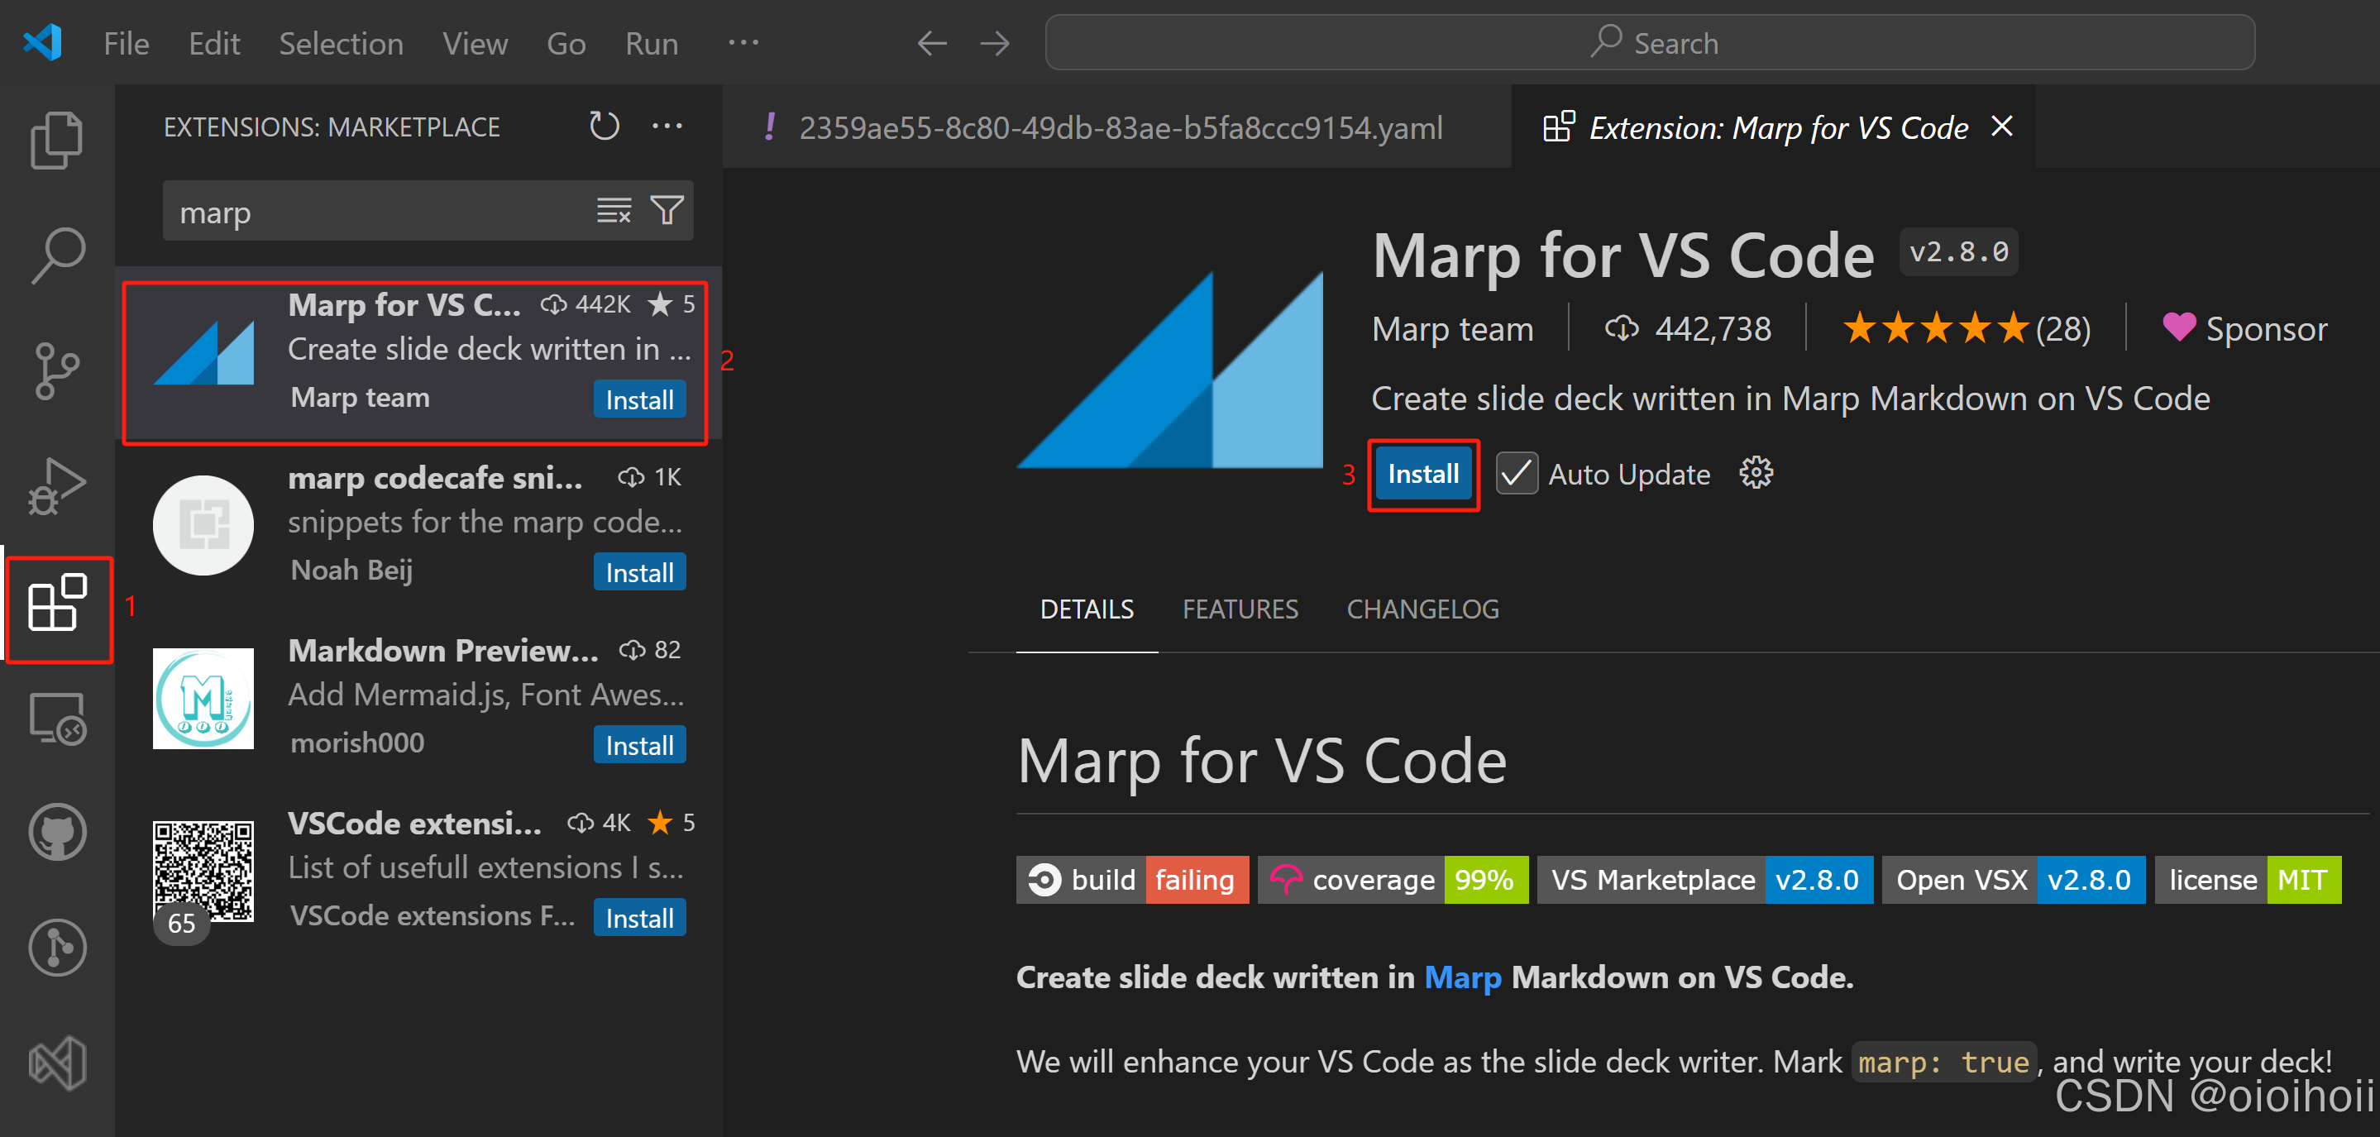Open the Explorer view in activity bar
This screenshot has height=1137, width=2380.
click(x=56, y=141)
